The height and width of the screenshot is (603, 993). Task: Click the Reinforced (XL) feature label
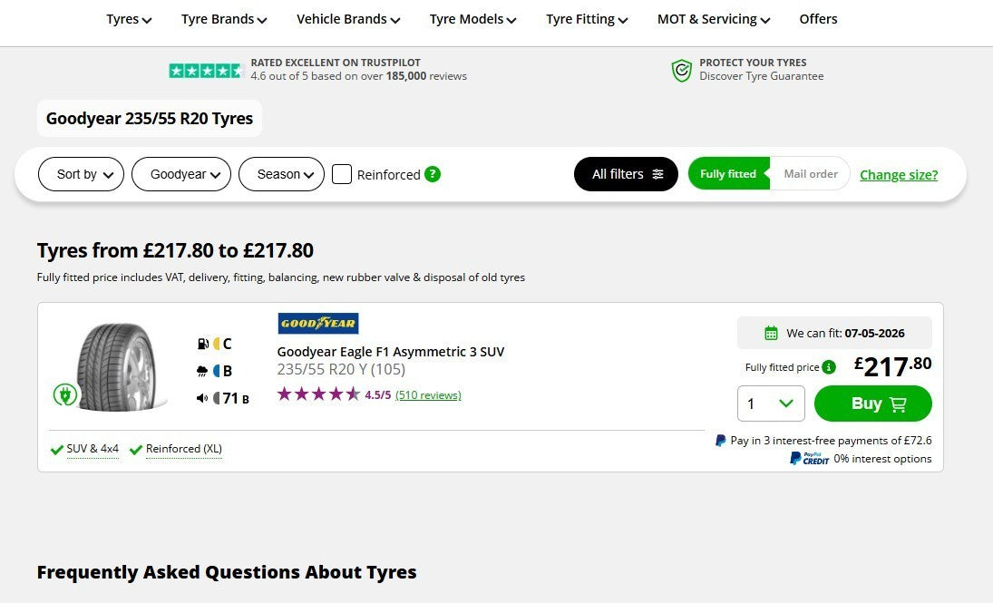point(184,449)
